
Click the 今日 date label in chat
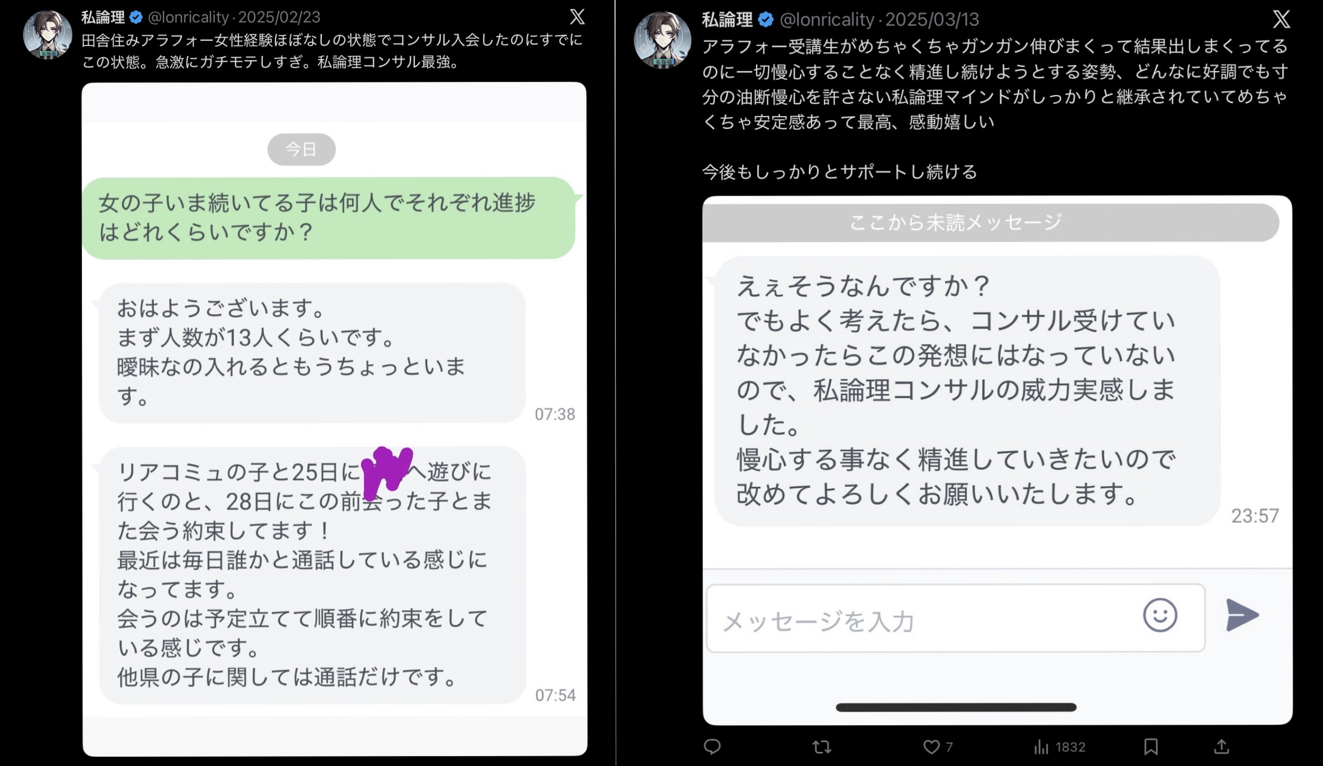click(x=301, y=149)
